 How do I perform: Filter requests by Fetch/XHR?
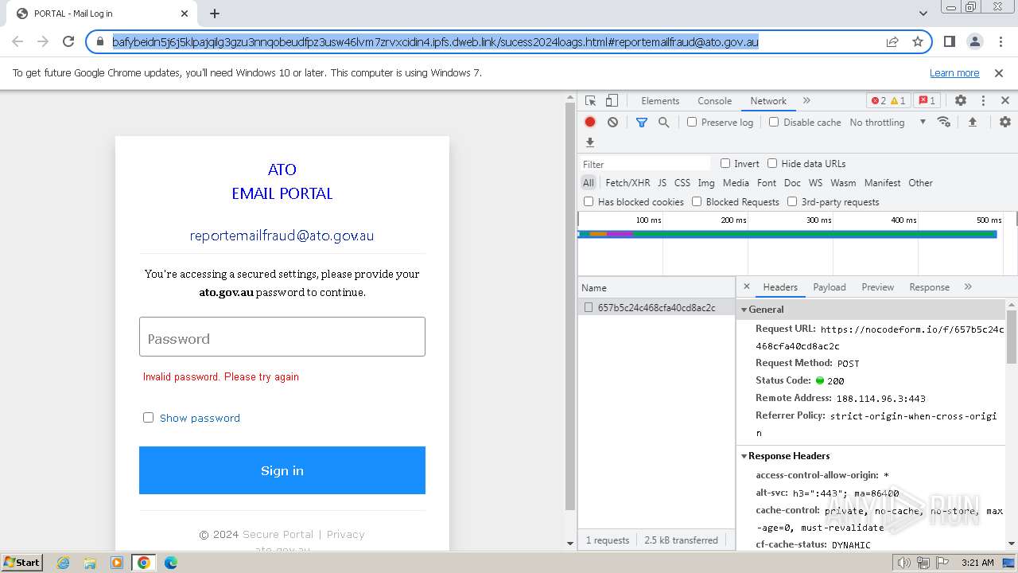coord(628,183)
